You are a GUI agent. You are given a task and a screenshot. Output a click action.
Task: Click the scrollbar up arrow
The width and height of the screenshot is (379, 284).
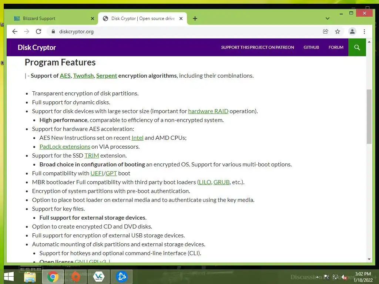[x=369, y=42]
